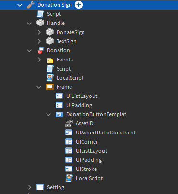178x194 pixels.
Task: Select the Frame label
Action: point(64,87)
